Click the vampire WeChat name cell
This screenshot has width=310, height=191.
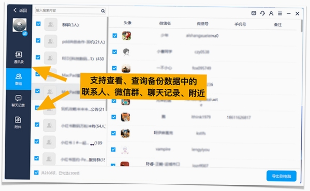[163, 149]
